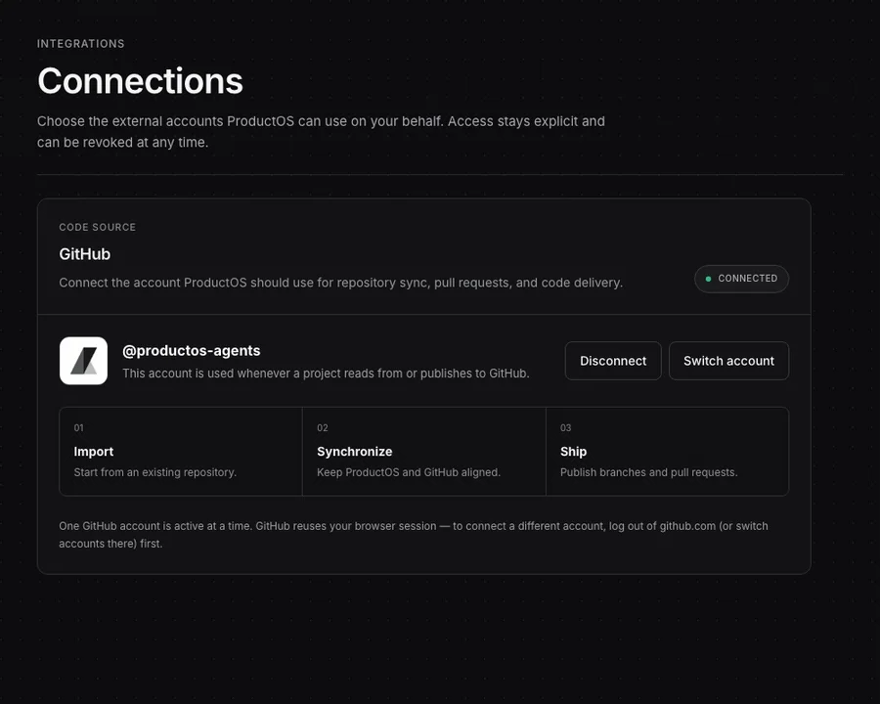The width and height of the screenshot is (880, 704).
Task: Select the @productos-agents account name
Action: (x=192, y=350)
